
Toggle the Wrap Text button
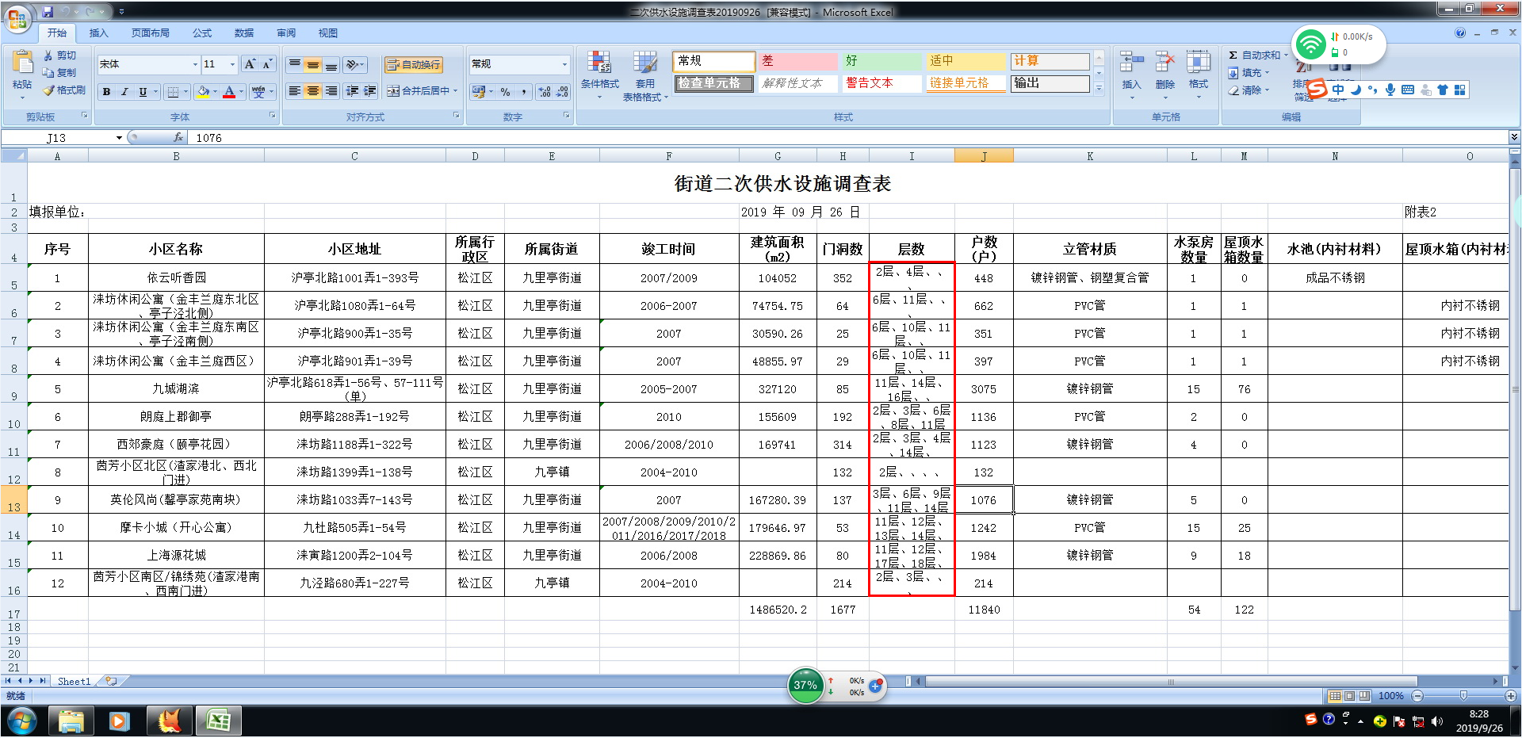tap(413, 65)
